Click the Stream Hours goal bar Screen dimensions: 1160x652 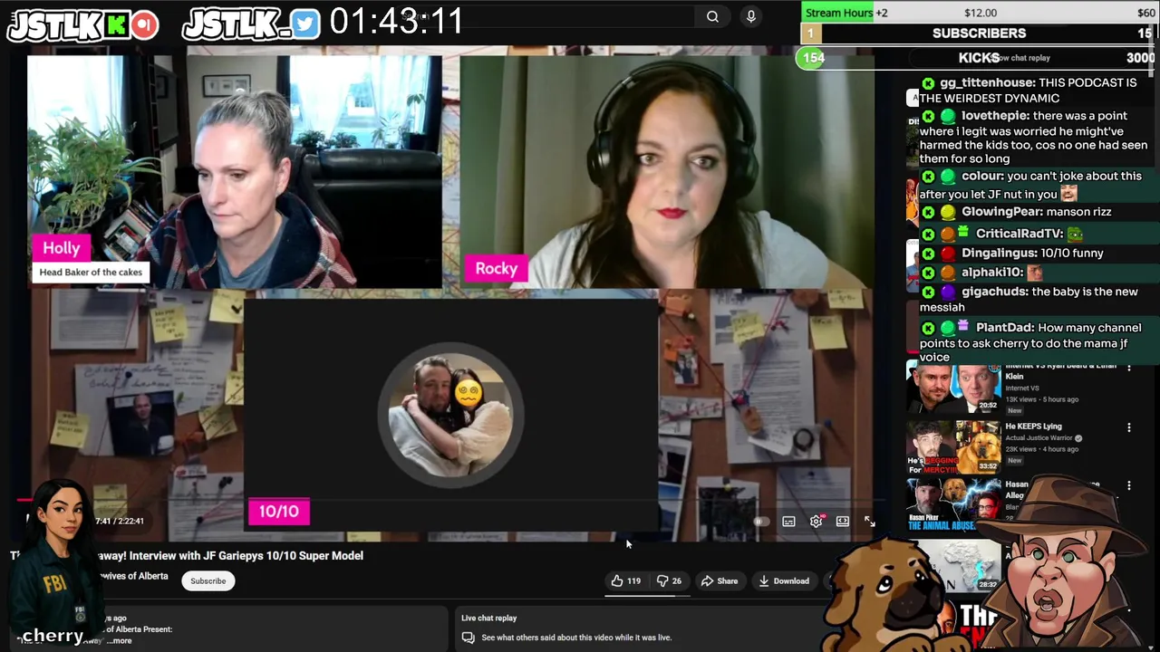tap(980, 12)
